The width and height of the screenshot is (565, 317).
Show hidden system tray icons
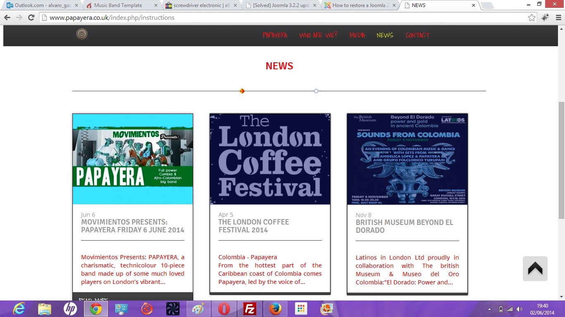pyautogui.click(x=490, y=309)
